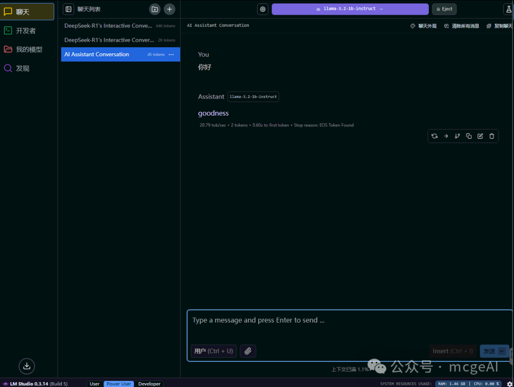The height and width of the screenshot is (387, 514).
Task: Switch to User mode
Action: (94, 384)
